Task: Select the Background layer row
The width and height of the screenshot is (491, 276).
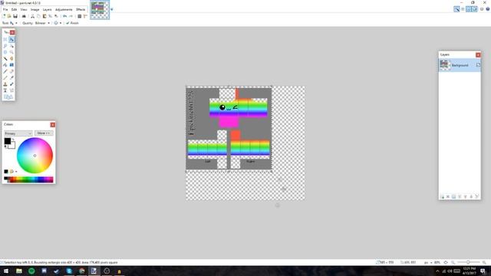Action: coord(460,65)
